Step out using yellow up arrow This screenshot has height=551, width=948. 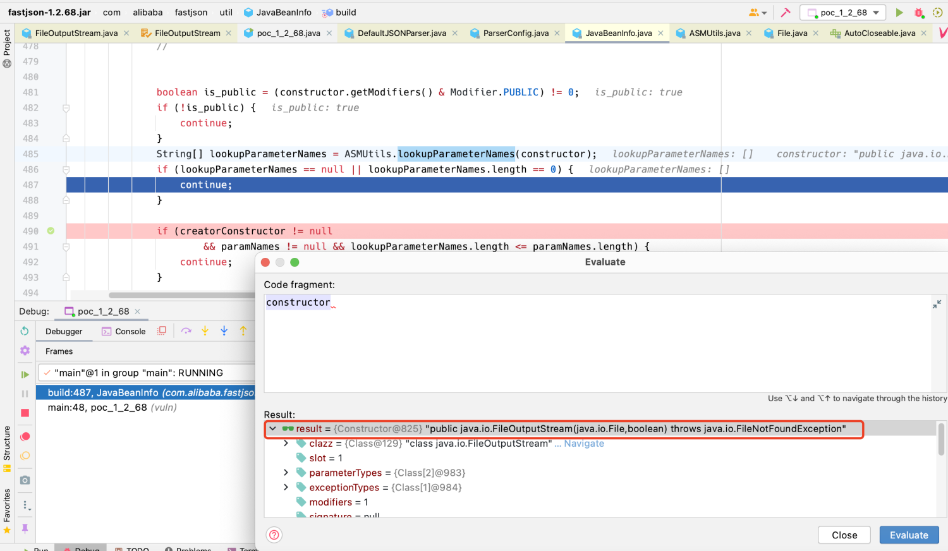coord(243,330)
